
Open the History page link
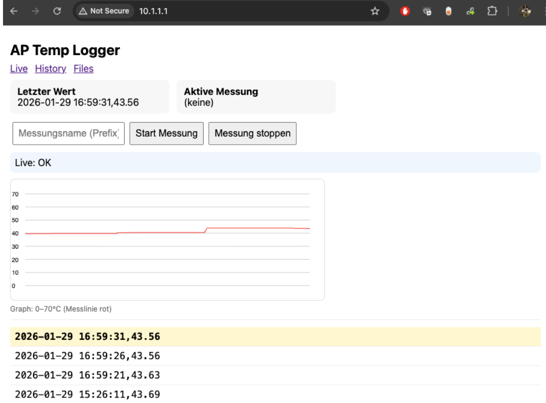(x=51, y=69)
